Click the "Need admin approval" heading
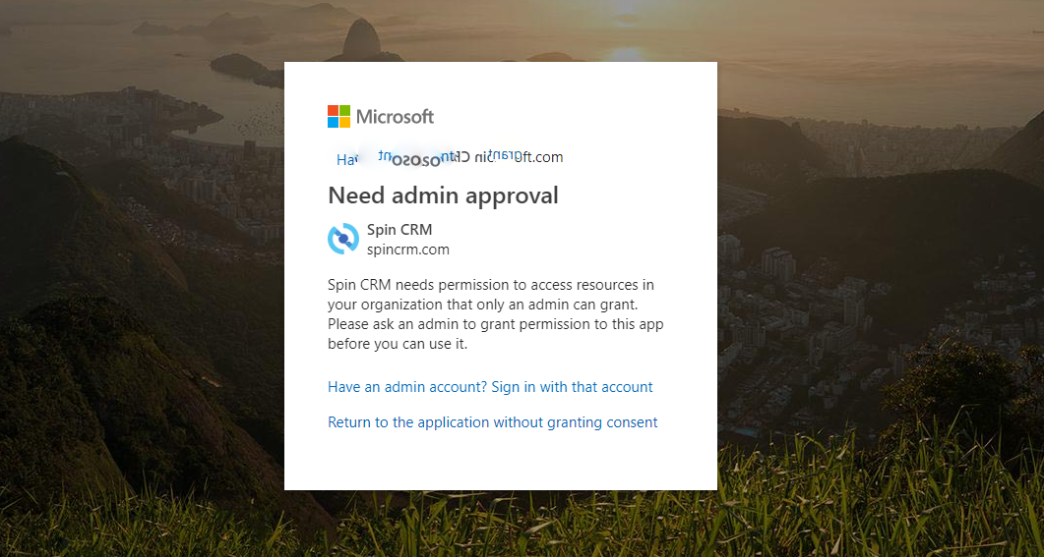The width and height of the screenshot is (1044, 557). [443, 195]
